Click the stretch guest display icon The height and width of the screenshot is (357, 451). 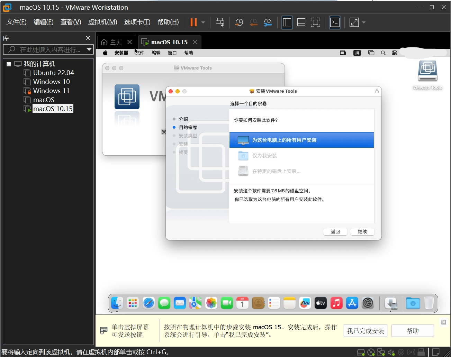[354, 22]
